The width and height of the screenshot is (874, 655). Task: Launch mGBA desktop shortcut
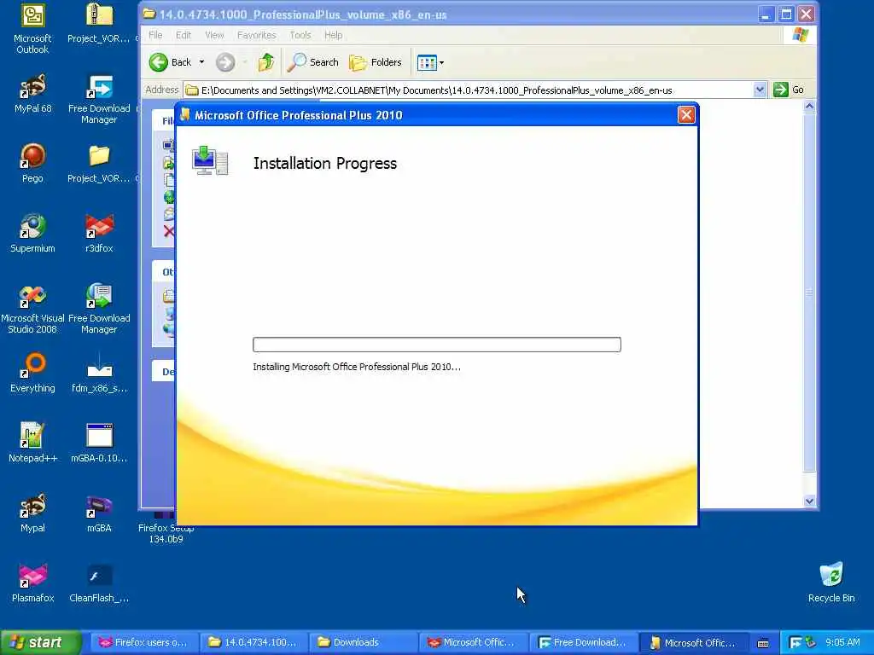point(99,513)
